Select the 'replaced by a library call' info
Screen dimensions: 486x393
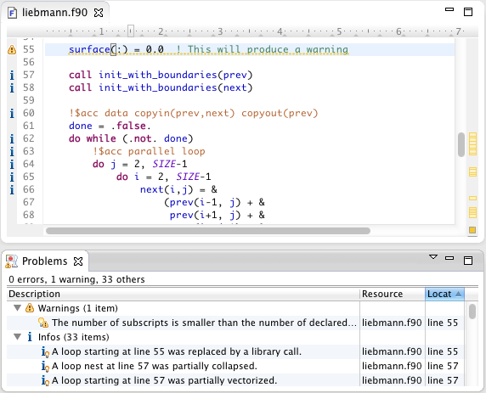tap(235, 351)
